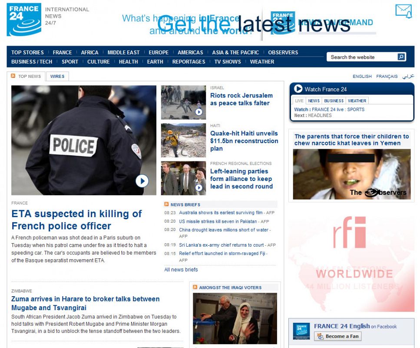This screenshot has height=348, width=420.
Task: Play the French regional elections video
Action: pyautogui.click(x=198, y=187)
